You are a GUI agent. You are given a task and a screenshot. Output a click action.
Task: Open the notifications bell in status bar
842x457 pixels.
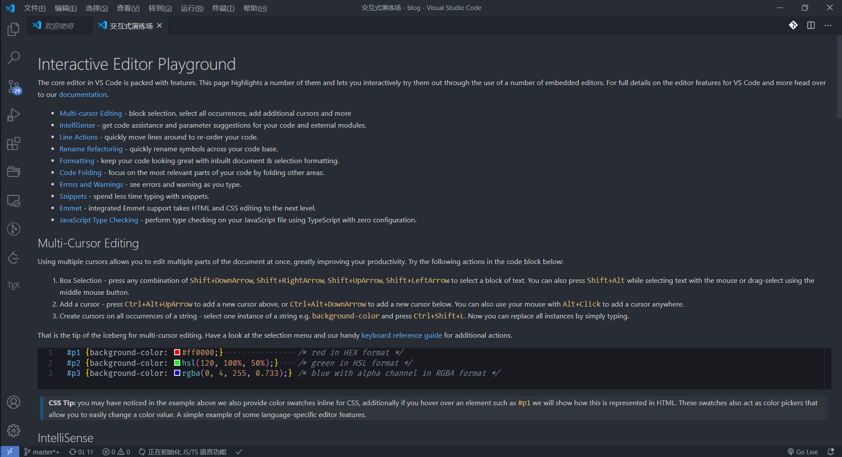click(830, 452)
